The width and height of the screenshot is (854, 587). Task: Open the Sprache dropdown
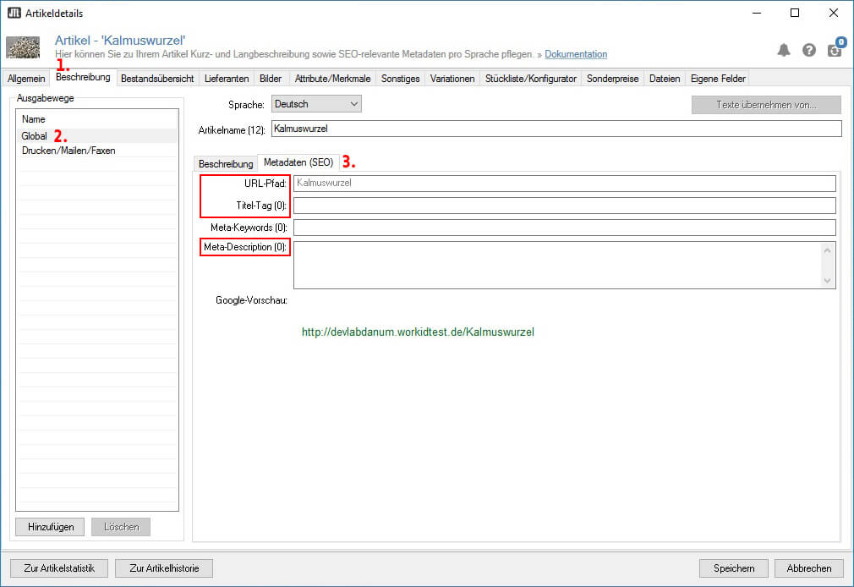316,104
